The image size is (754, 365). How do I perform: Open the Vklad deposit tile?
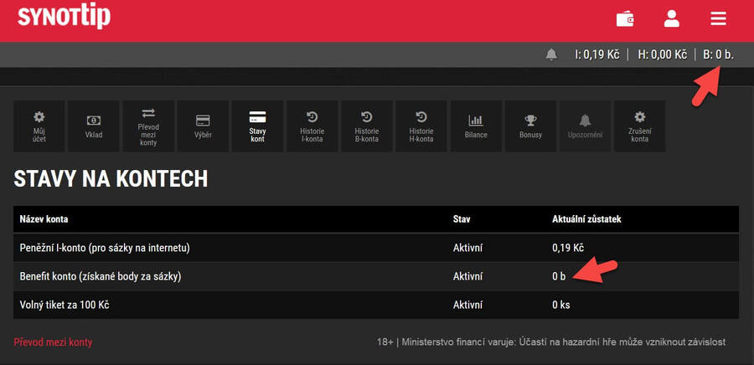coord(94,126)
